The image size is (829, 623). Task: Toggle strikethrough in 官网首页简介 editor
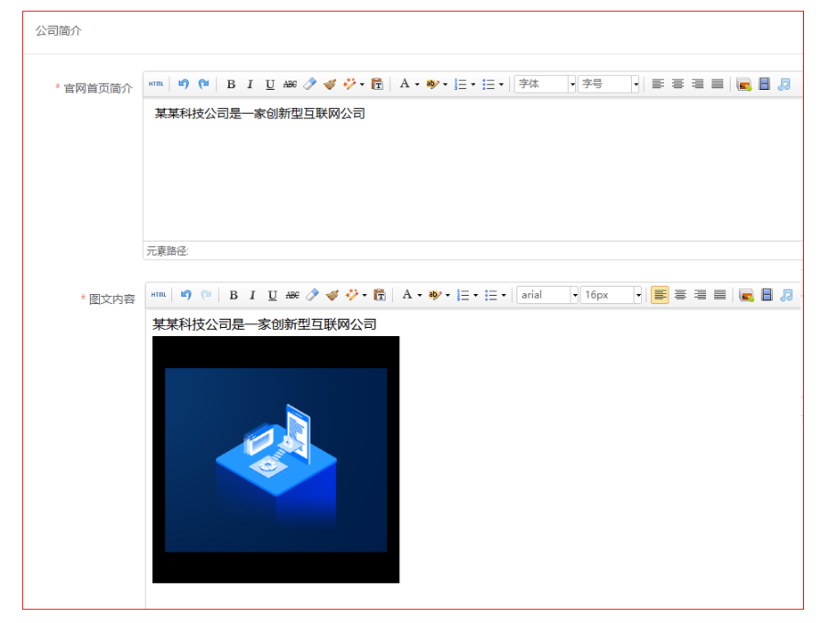(x=290, y=84)
